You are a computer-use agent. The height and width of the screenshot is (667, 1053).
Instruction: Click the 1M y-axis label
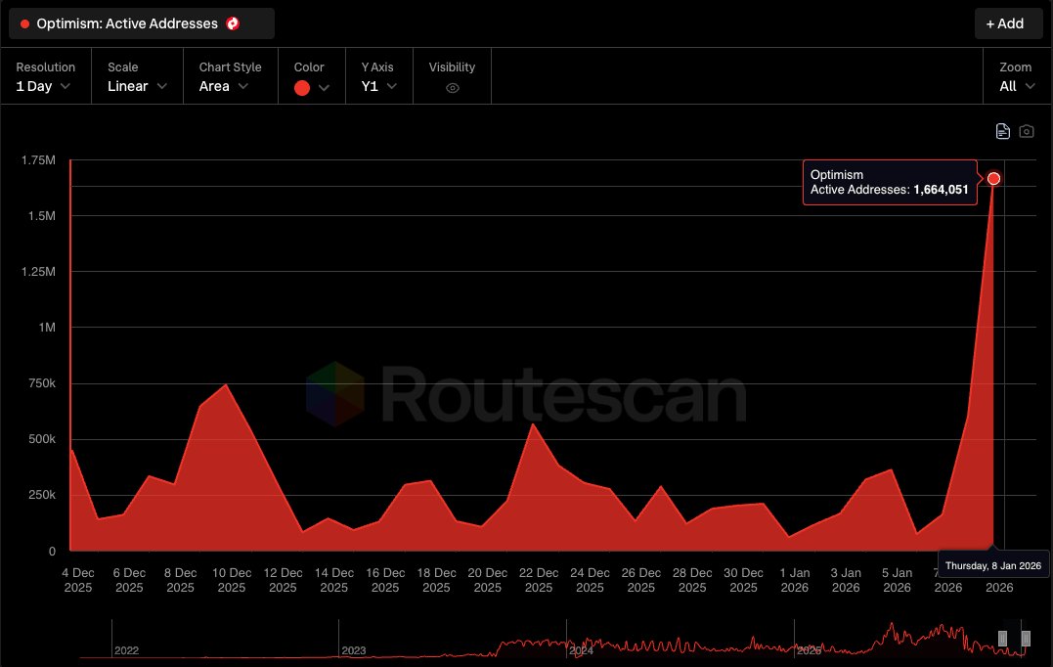47,327
